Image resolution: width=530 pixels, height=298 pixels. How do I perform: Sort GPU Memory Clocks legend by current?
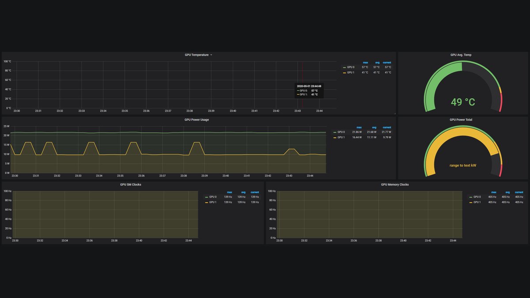click(x=519, y=192)
